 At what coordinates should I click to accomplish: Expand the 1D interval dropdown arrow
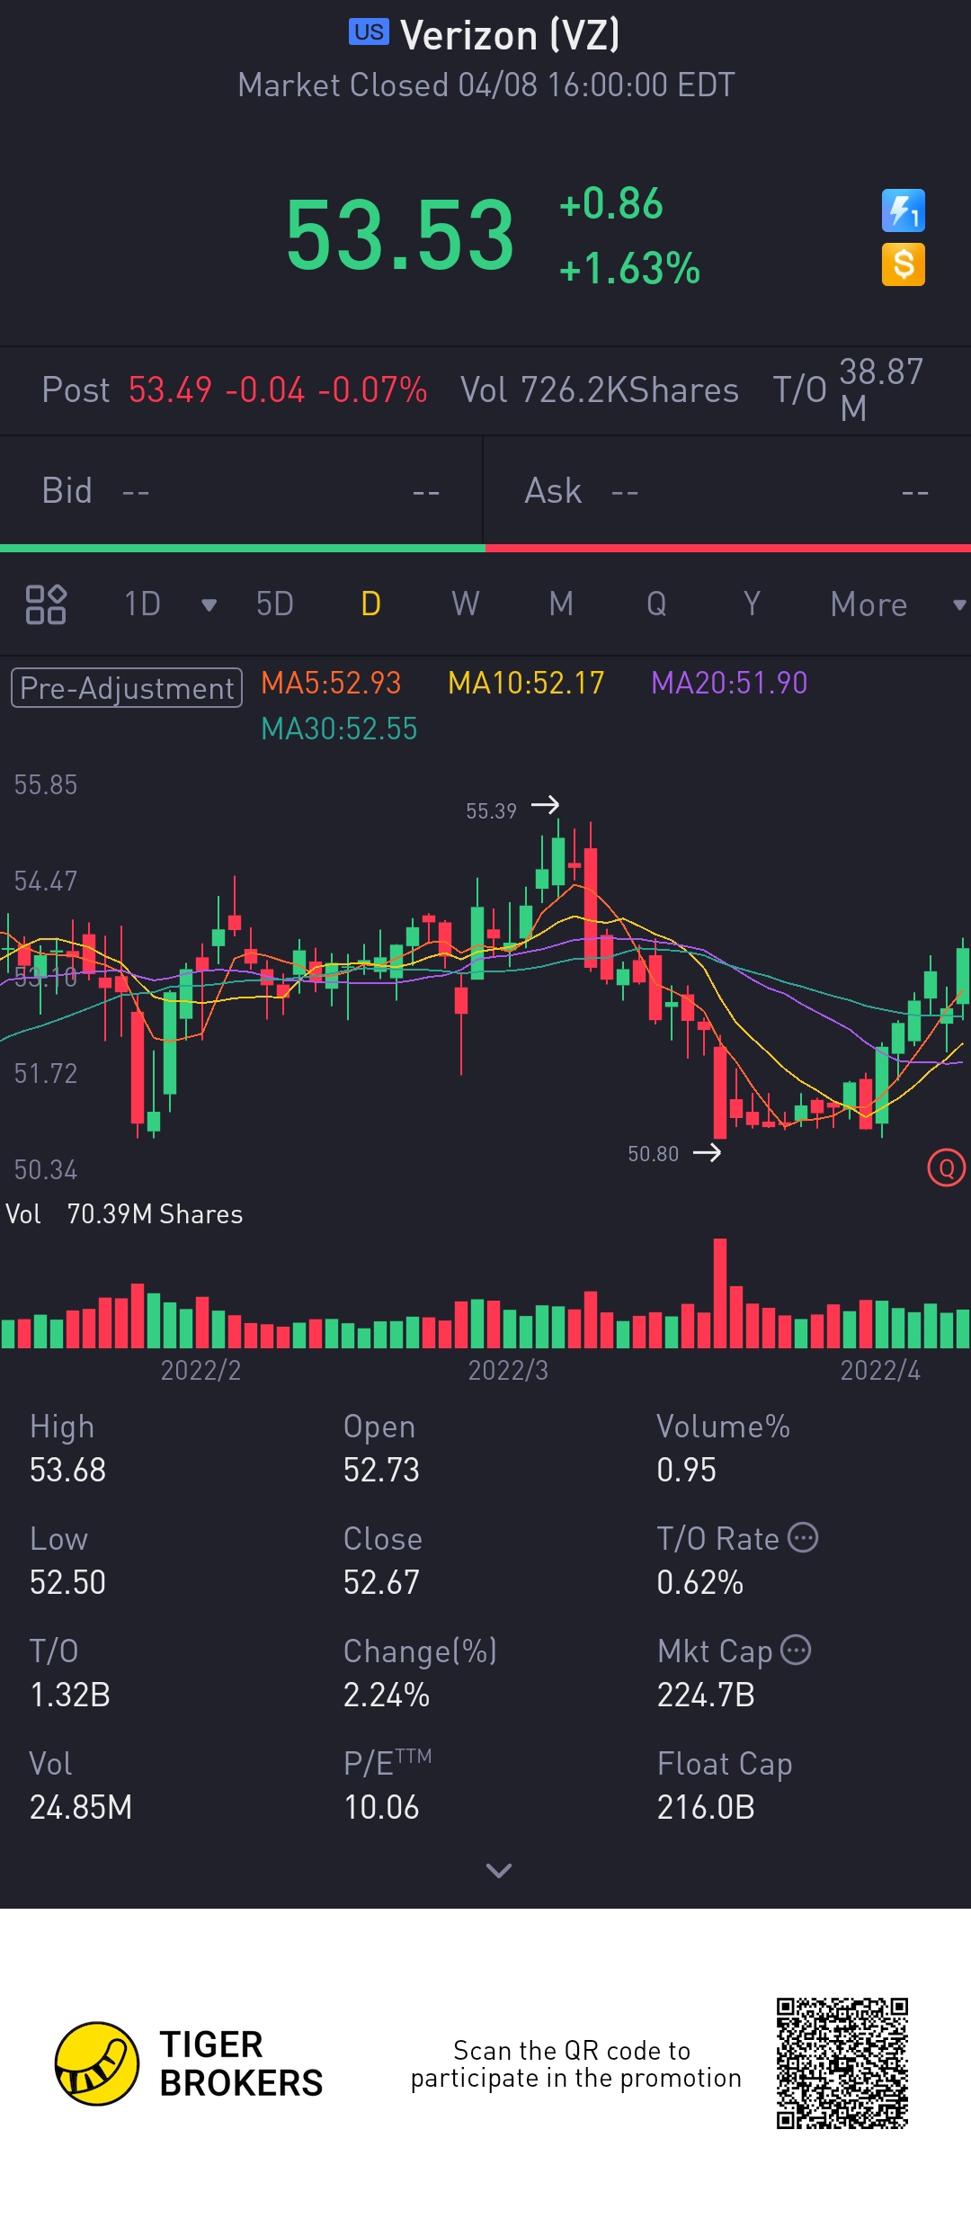pos(209,605)
